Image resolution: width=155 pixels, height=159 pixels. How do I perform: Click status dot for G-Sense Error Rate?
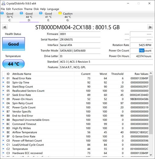3,136
